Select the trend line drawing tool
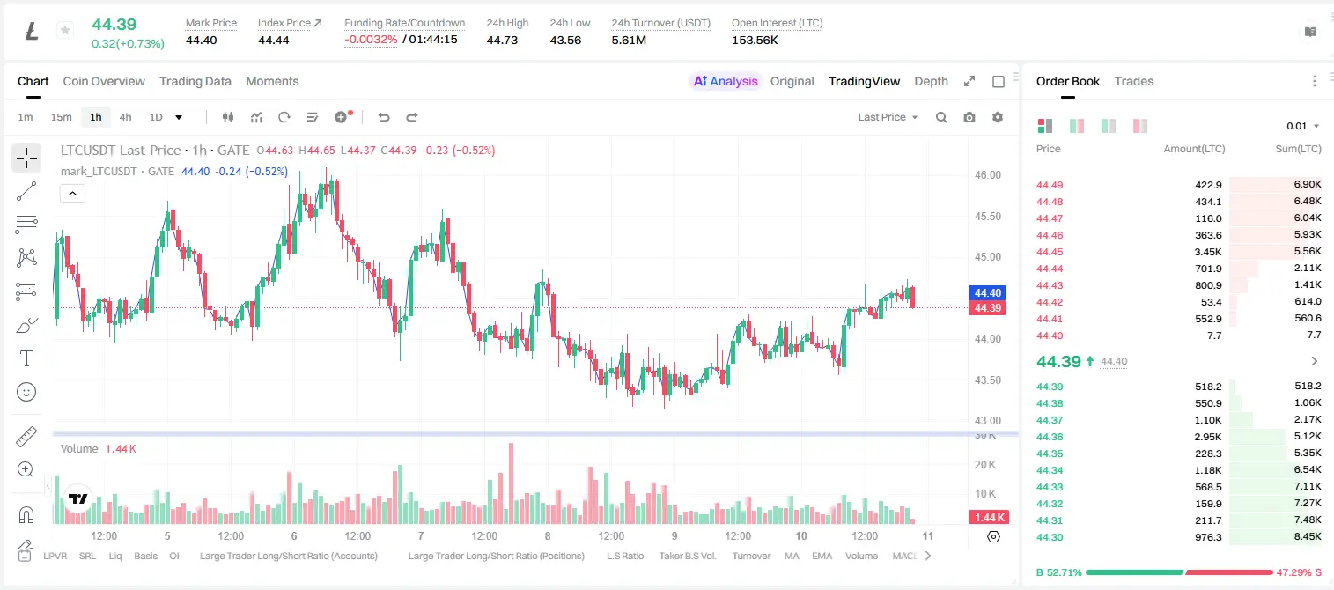Viewport: 1334px width, 590px height. click(26, 191)
